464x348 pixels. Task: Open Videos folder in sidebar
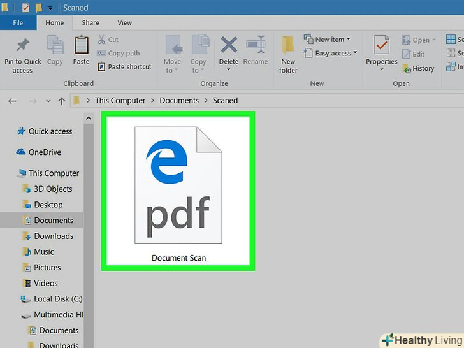[x=40, y=283]
